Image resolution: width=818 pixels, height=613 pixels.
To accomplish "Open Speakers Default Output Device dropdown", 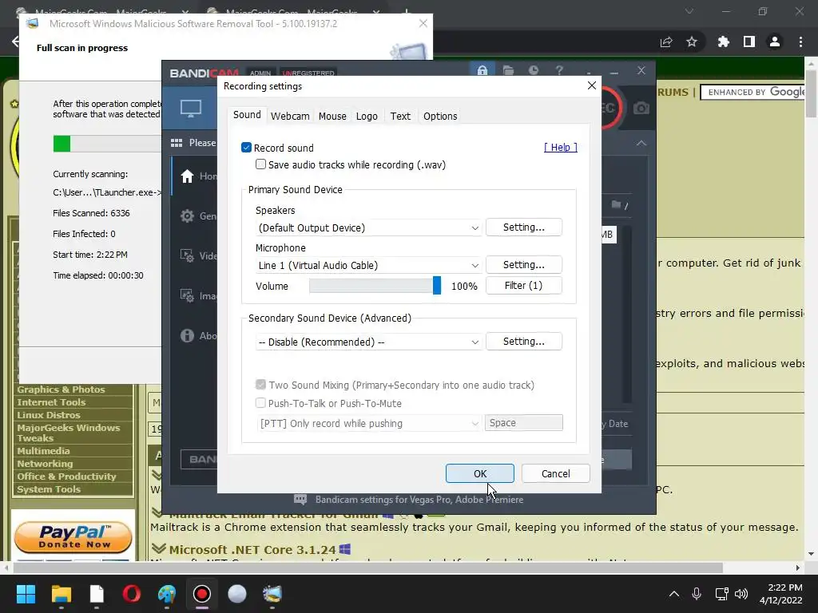I will [368, 227].
